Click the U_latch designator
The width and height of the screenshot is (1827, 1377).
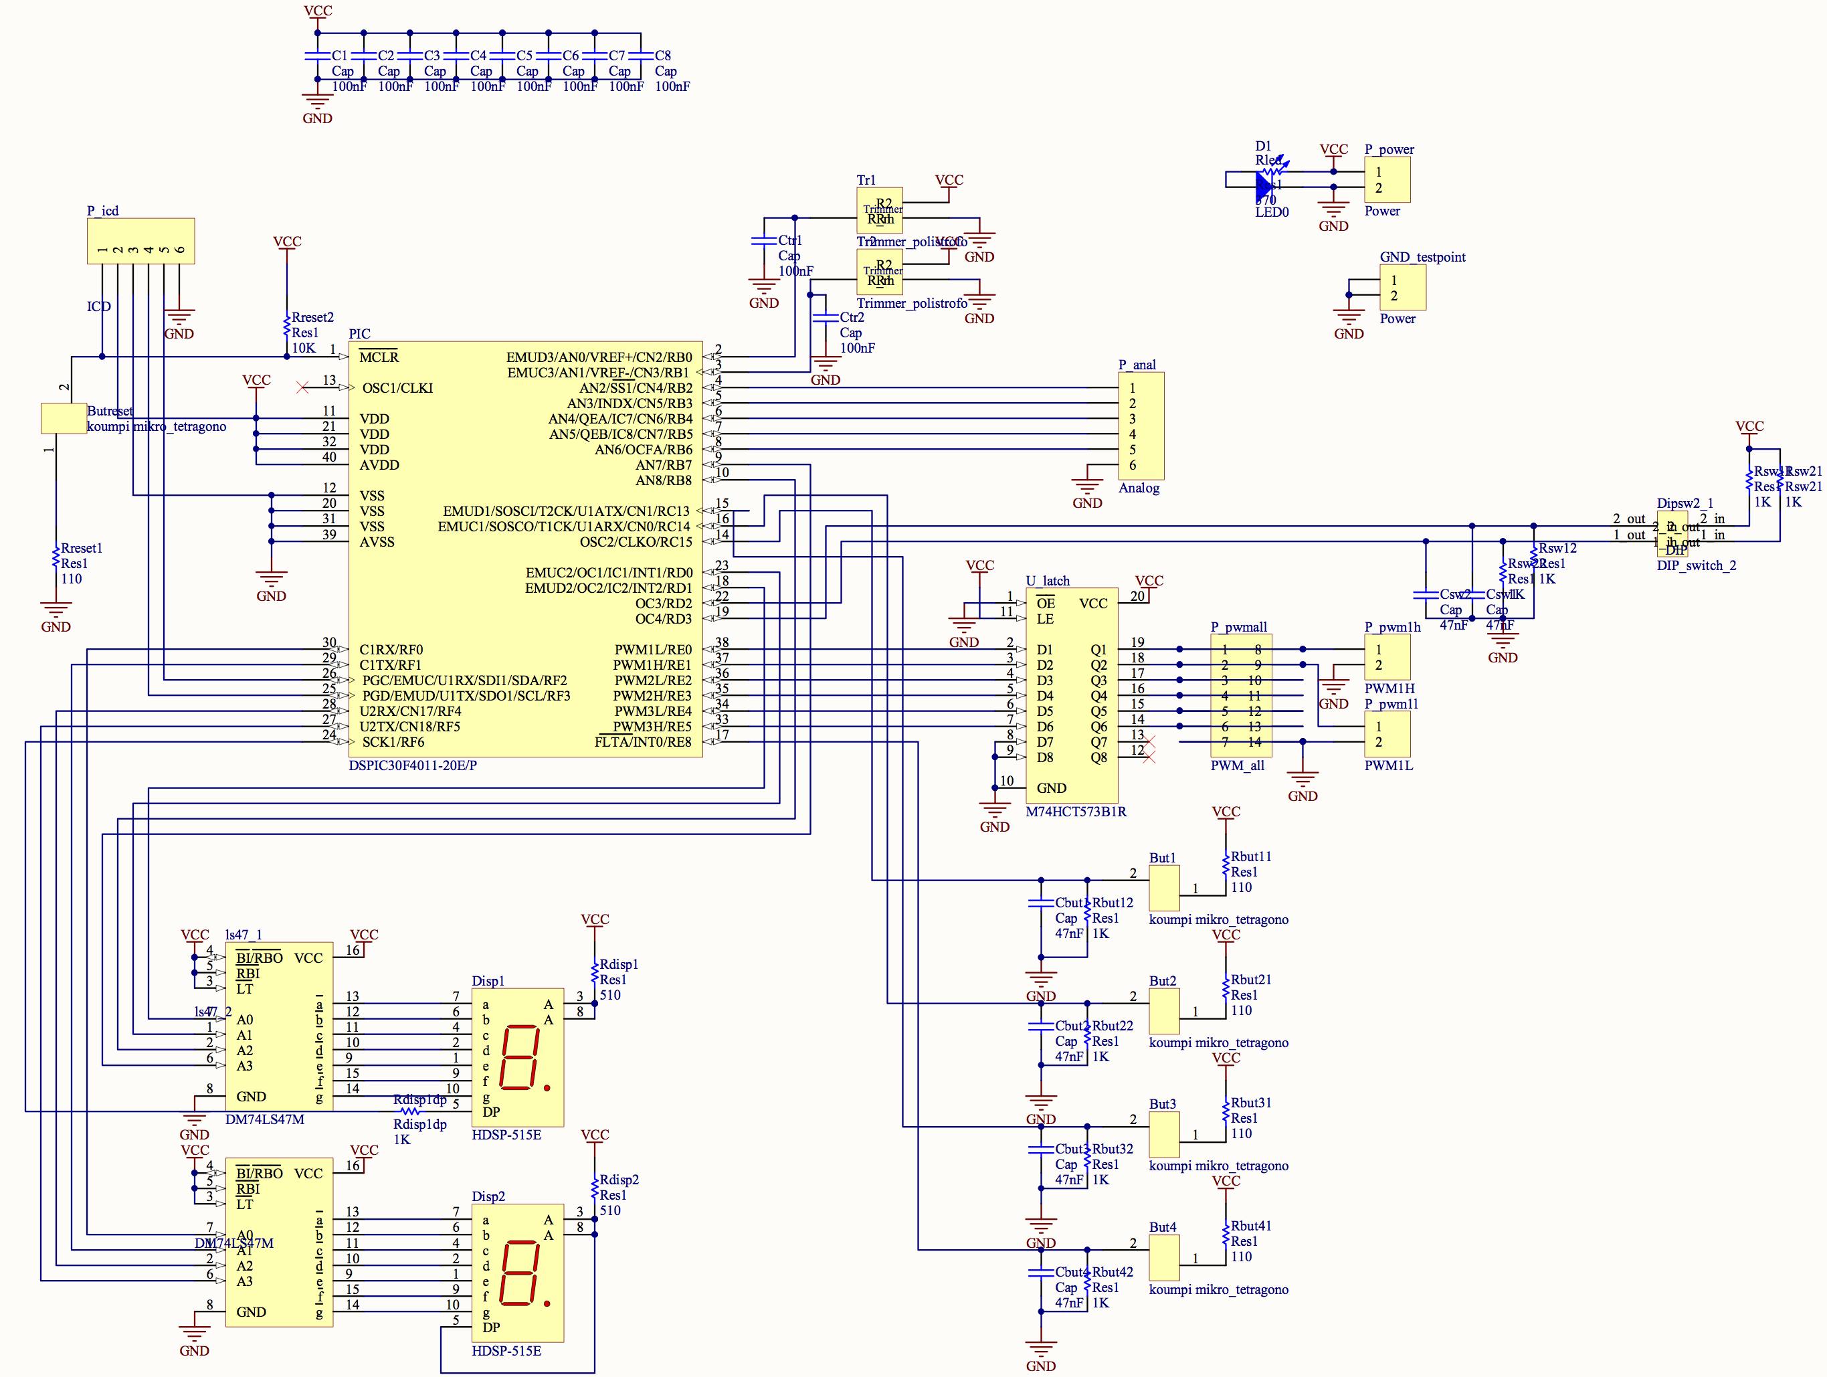click(x=1048, y=581)
